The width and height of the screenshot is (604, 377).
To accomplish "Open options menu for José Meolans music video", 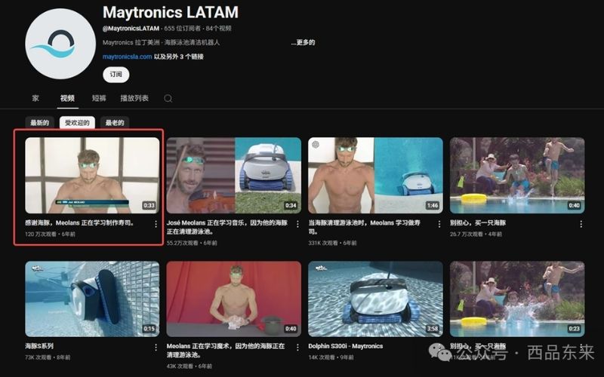I will coord(297,224).
